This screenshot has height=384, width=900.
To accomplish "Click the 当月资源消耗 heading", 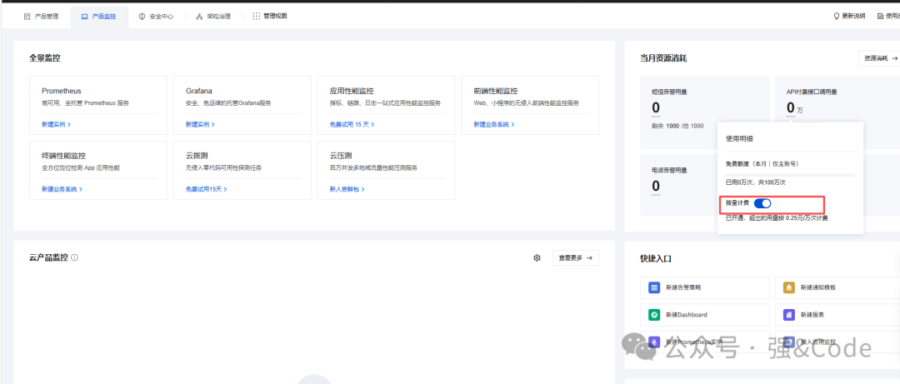I will [x=663, y=58].
